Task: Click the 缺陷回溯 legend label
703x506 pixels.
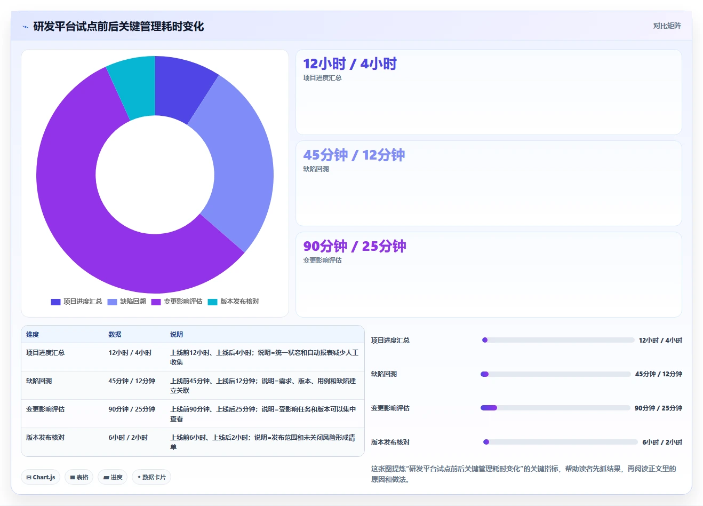Action: (133, 302)
